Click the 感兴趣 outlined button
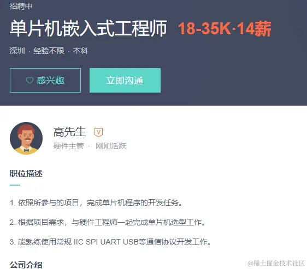 tap(45, 80)
